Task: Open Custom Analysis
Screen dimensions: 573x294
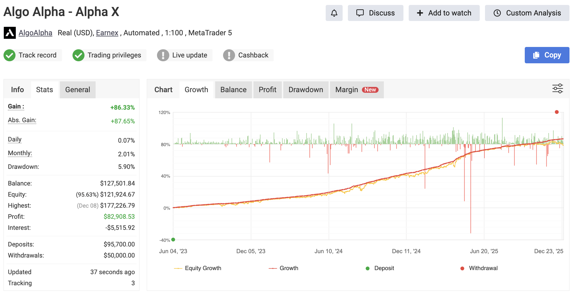Action: (x=527, y=13)
